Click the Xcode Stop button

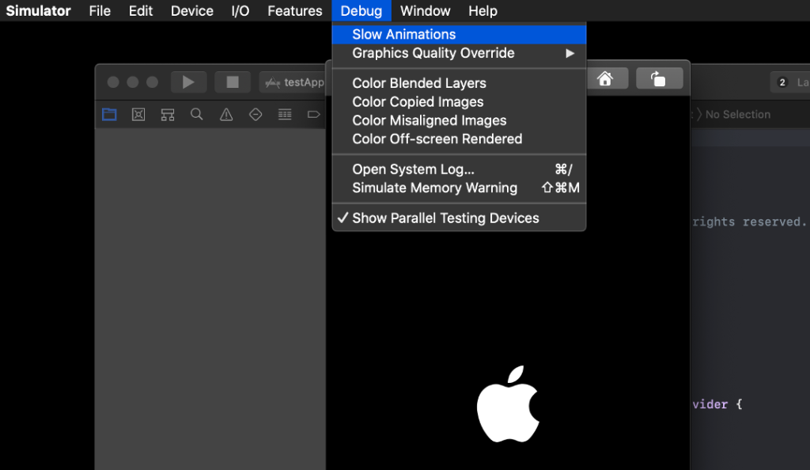[233, 82]
